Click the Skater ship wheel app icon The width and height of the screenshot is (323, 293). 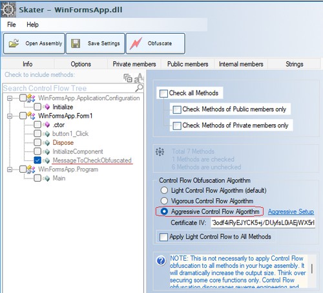pos(8,9)
